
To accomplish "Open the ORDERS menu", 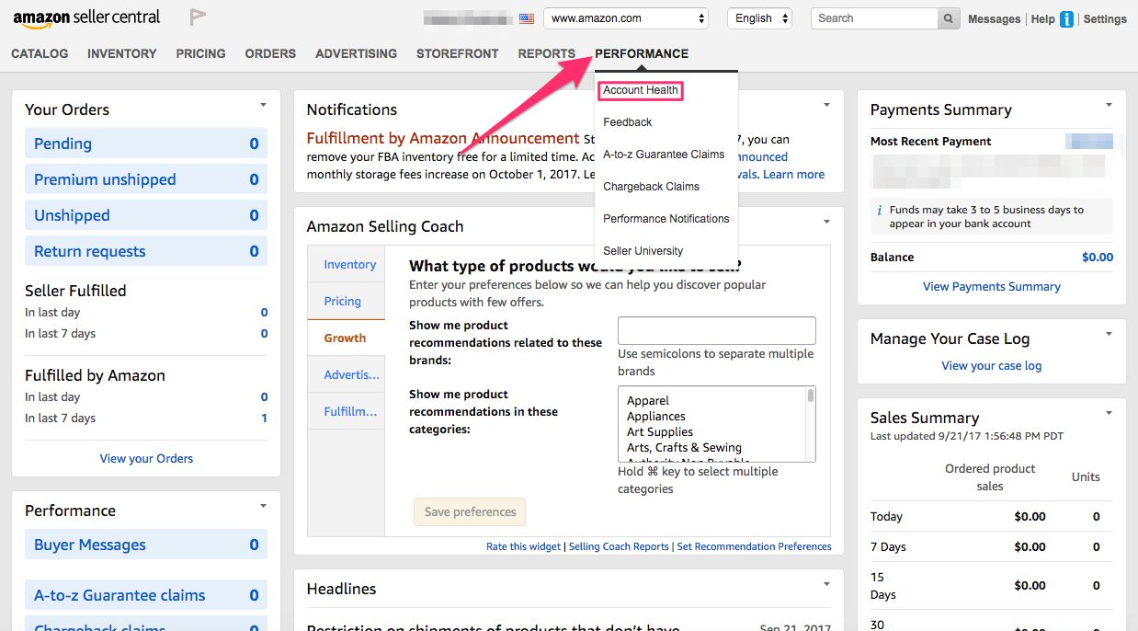I will pyautogui.click(x=270, y=53).
